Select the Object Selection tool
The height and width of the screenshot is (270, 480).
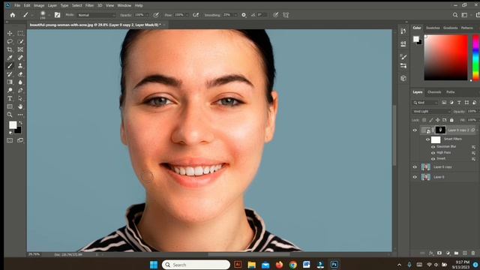(20, 41)
